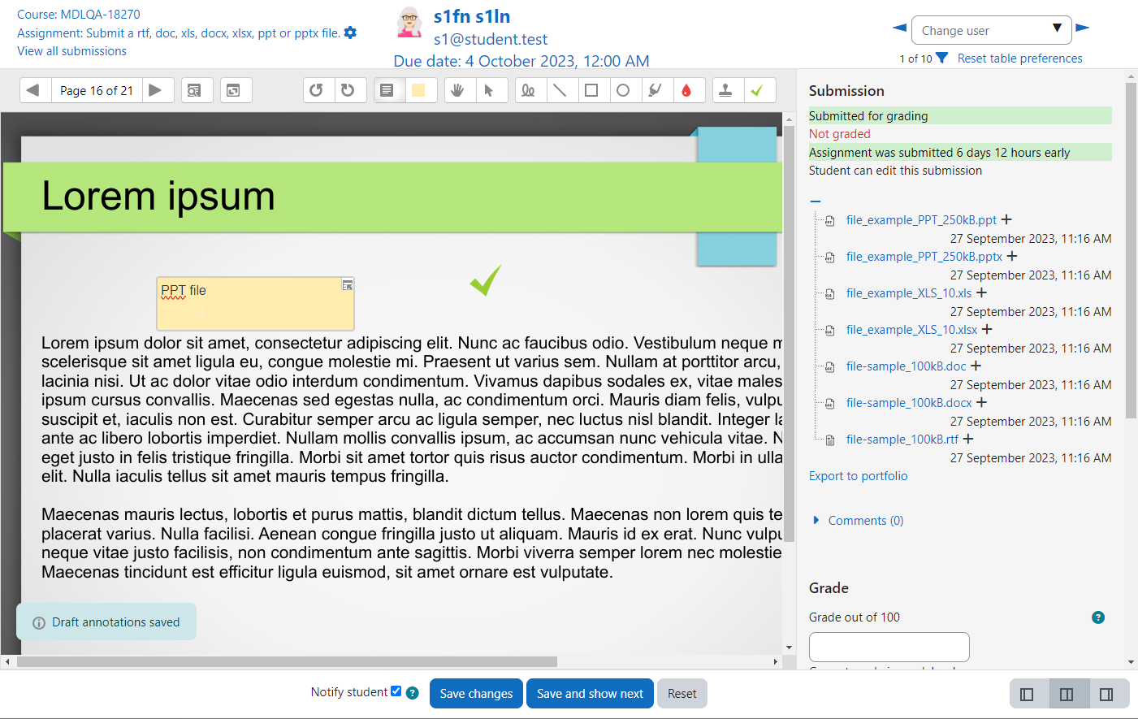This screenshot has height=719, width=1138.
Task: Open Grade out of 100 help icon
Action: click(x=1098, y=617)
